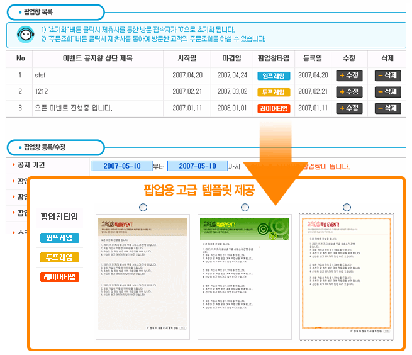This screenshot has height=355, width=412.
Task: Select radio button above the beige template
Action: click(x=143, y=207)
